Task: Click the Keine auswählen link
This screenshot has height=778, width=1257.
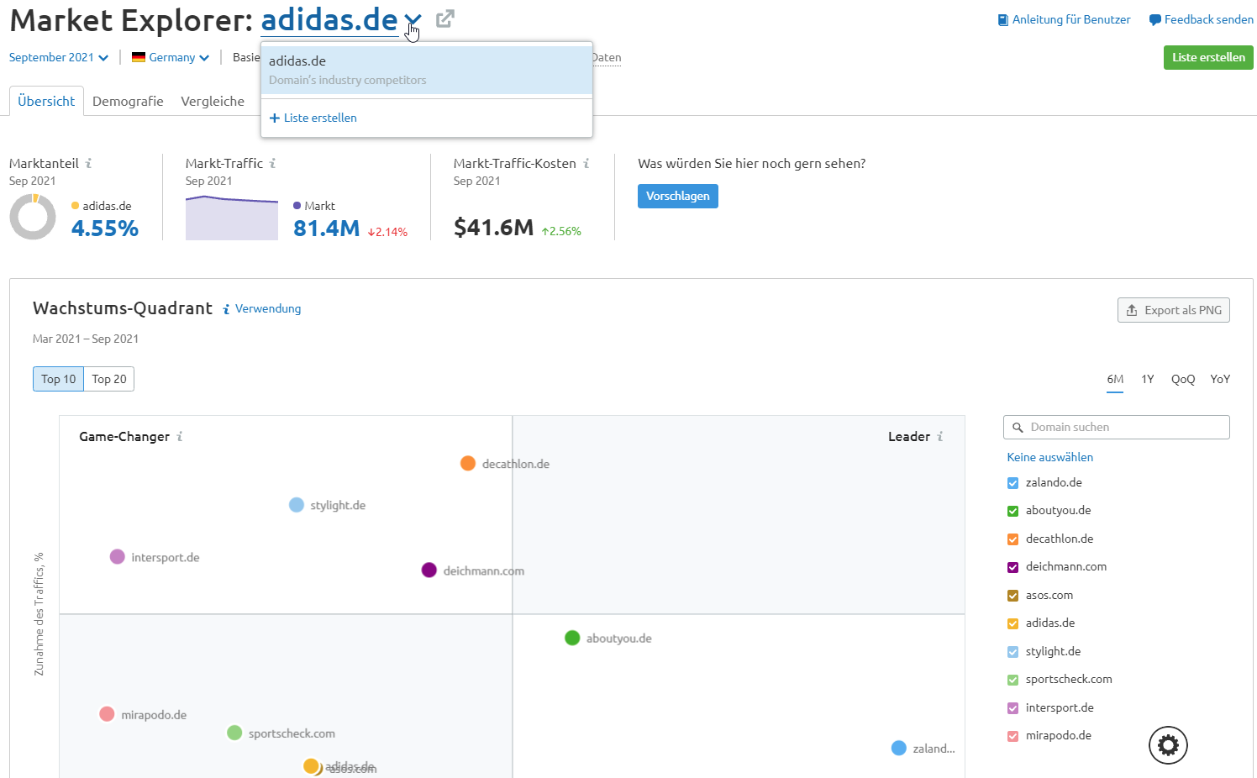Action: 1049,457
